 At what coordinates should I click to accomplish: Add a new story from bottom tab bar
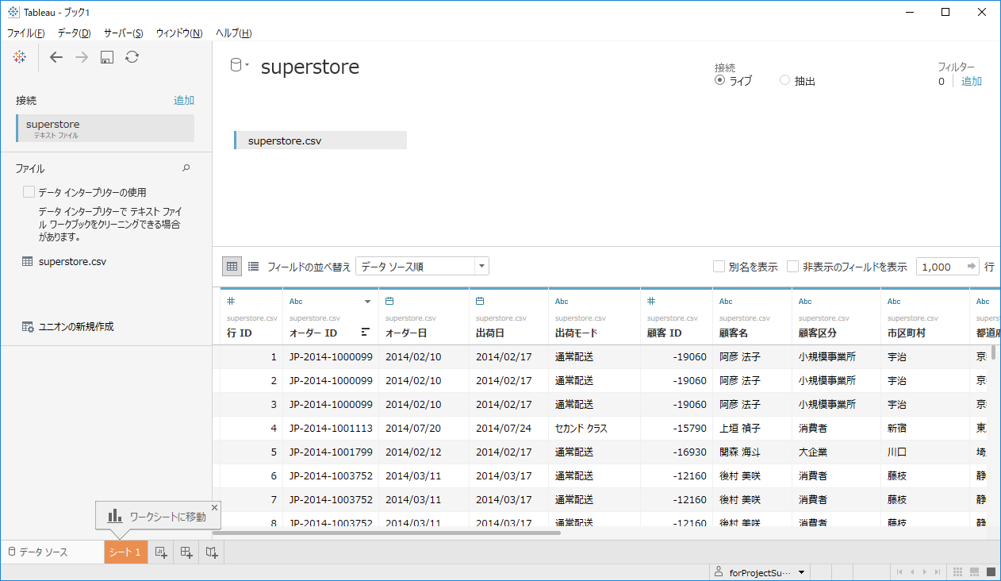tap(212, 552)
